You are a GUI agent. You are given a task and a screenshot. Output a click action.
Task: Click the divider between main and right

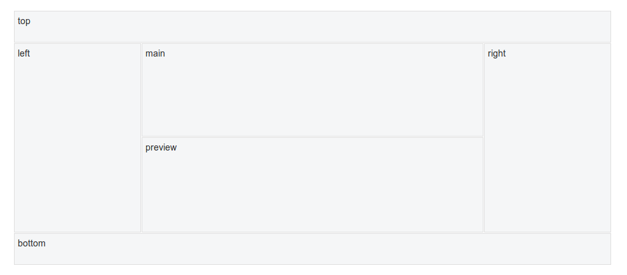(484, 90)
